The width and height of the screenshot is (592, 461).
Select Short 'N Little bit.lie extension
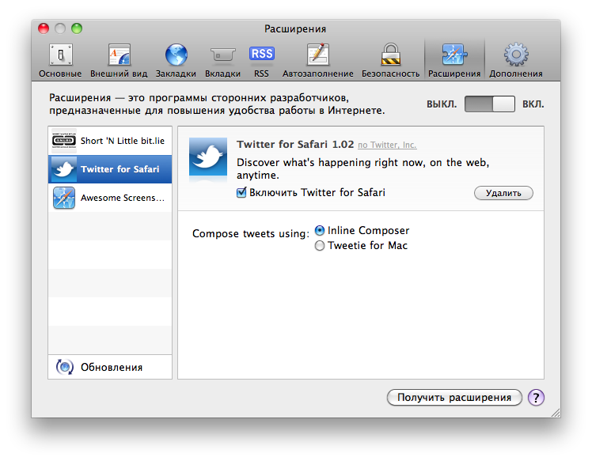pyautogui.click(x=110, y=141)
